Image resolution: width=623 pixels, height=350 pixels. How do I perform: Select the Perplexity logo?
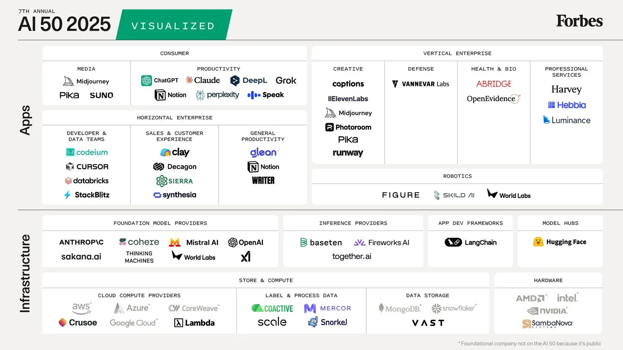pos(217,95)
